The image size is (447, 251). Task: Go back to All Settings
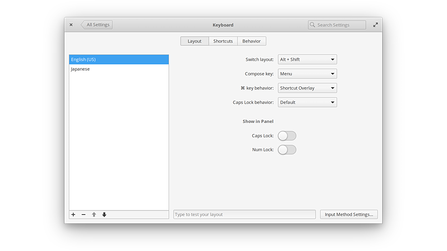tap(97, 25)
